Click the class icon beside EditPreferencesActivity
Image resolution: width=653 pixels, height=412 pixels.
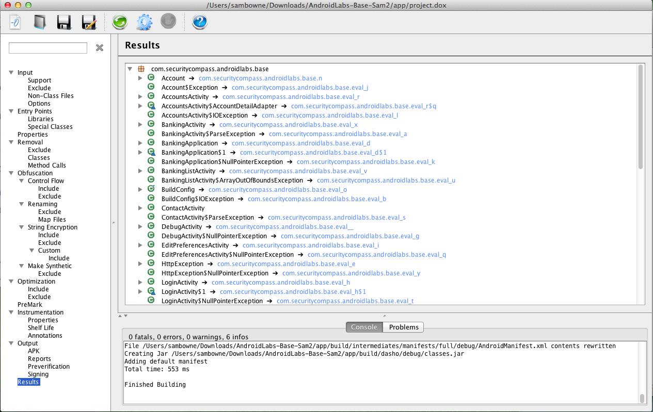pos(151,245)
